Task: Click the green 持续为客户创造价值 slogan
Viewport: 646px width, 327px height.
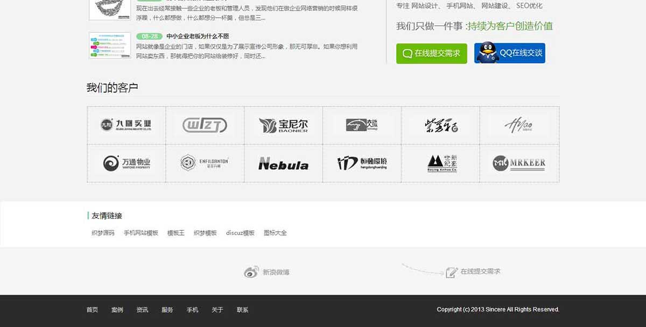Action: [510, 26]
